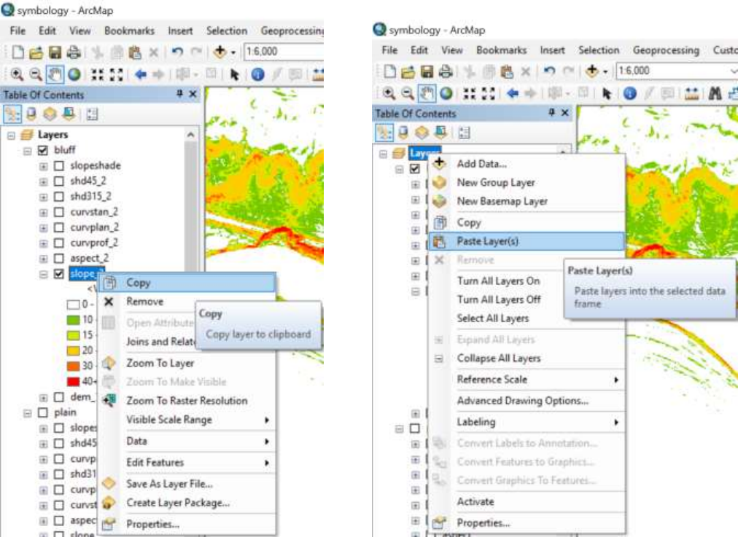Expand the curvstan_2 layer legend
This screenshot has height=537, width=738.
[x=43, y=213]
